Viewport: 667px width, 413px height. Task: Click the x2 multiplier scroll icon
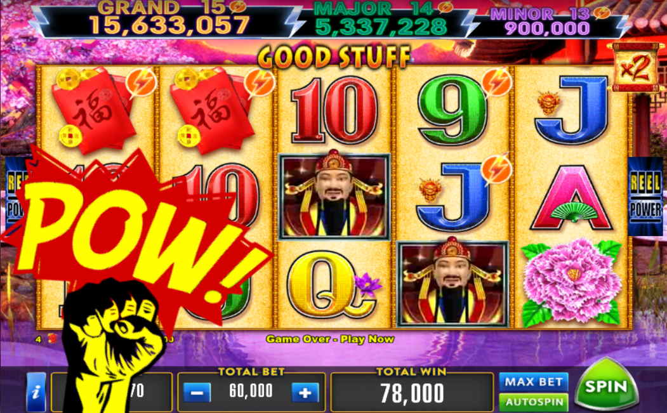tap(636, 67)
